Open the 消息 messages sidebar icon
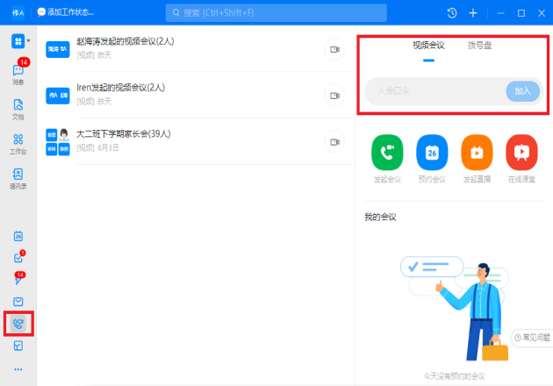 [18, 71]
